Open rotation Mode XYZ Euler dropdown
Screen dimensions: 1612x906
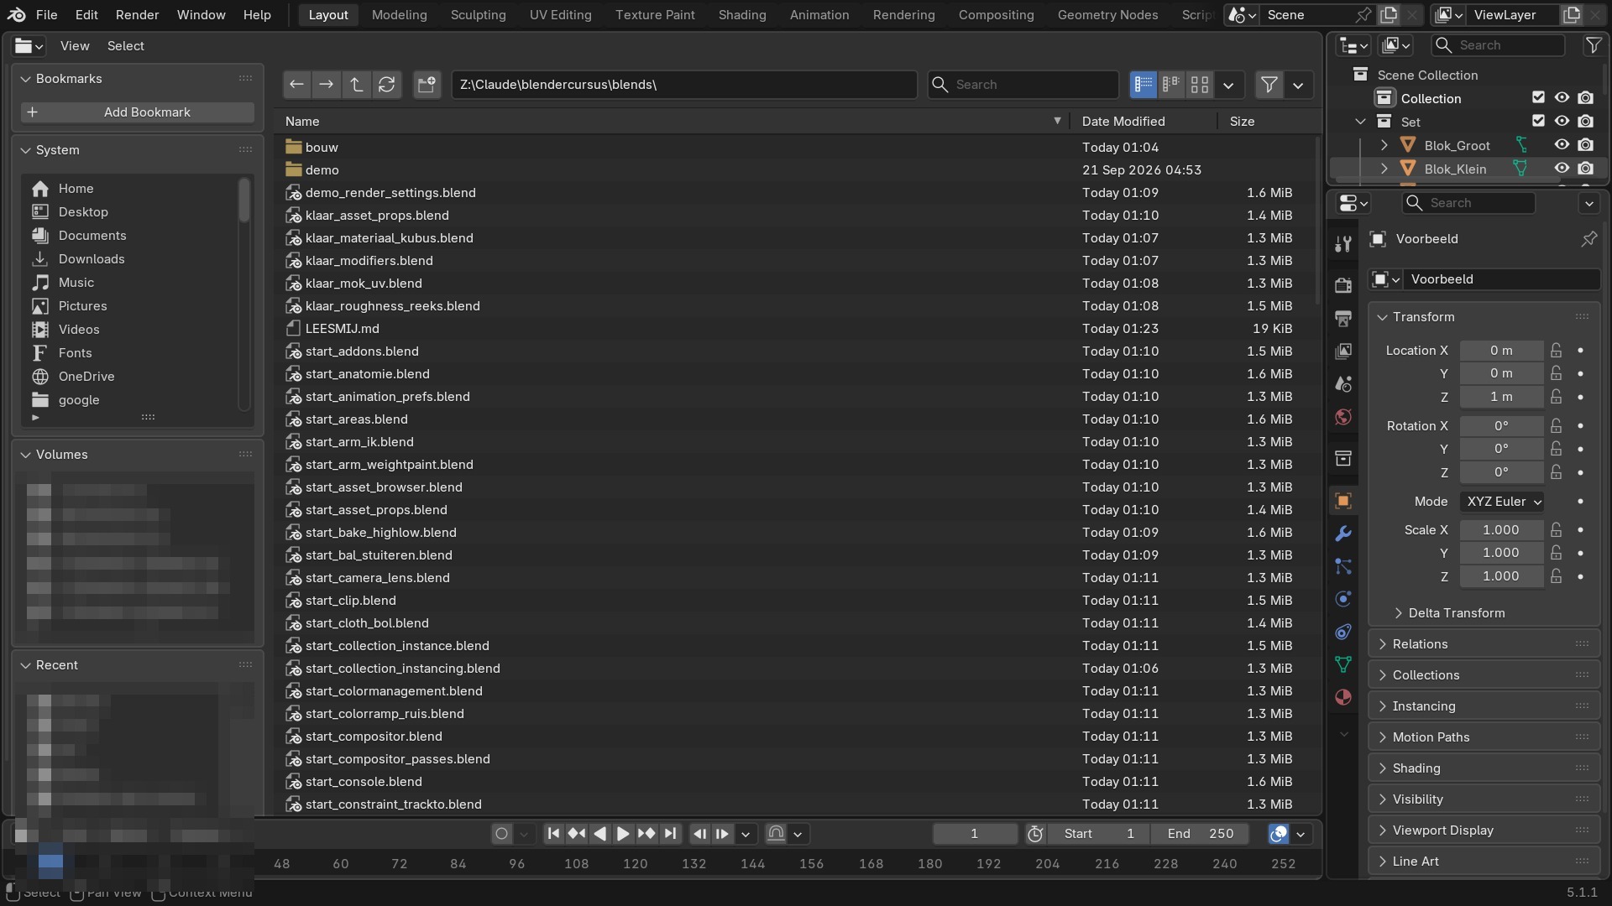[x=1502, y=502]
